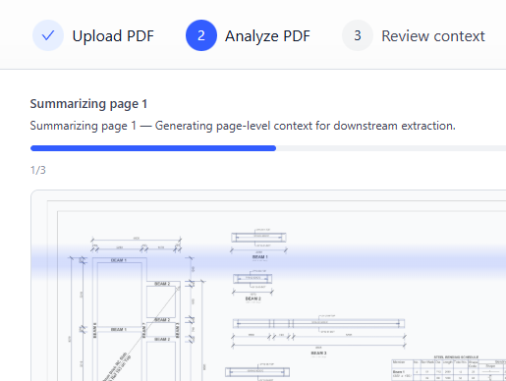Image resolution: width=506 pixels, height=381 pixels.
Task: Select the Upload PDF step label
Action: (x=113, y=36)
